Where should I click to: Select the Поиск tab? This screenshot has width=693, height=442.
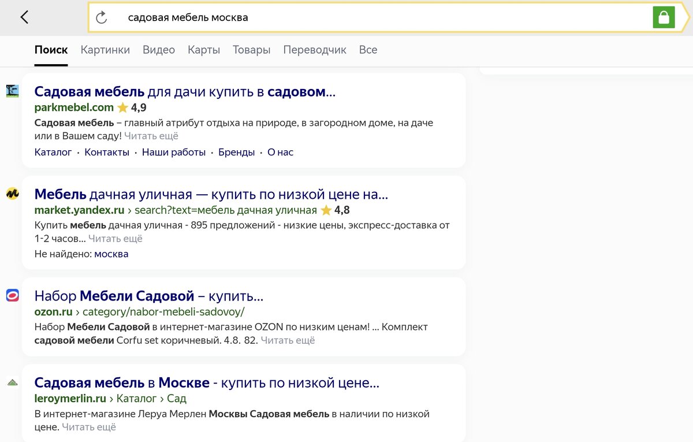pyautogui.click(x=51, y=50)
